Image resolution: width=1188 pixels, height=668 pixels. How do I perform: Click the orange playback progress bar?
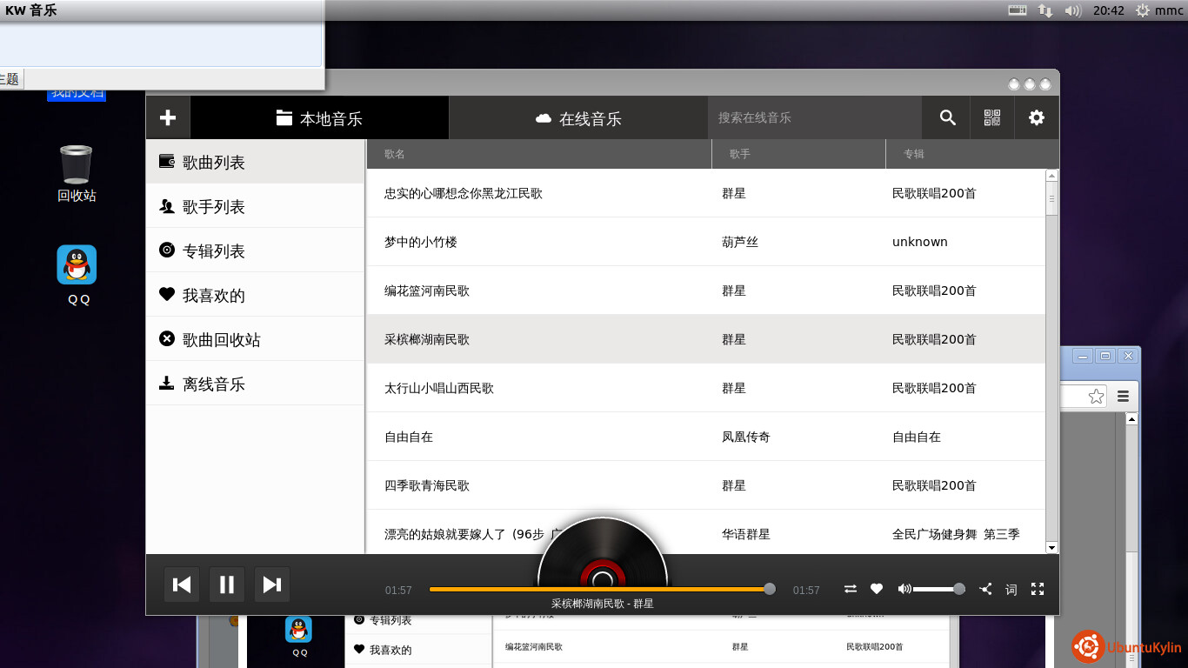pyautogui.click(x=598, y=589)
